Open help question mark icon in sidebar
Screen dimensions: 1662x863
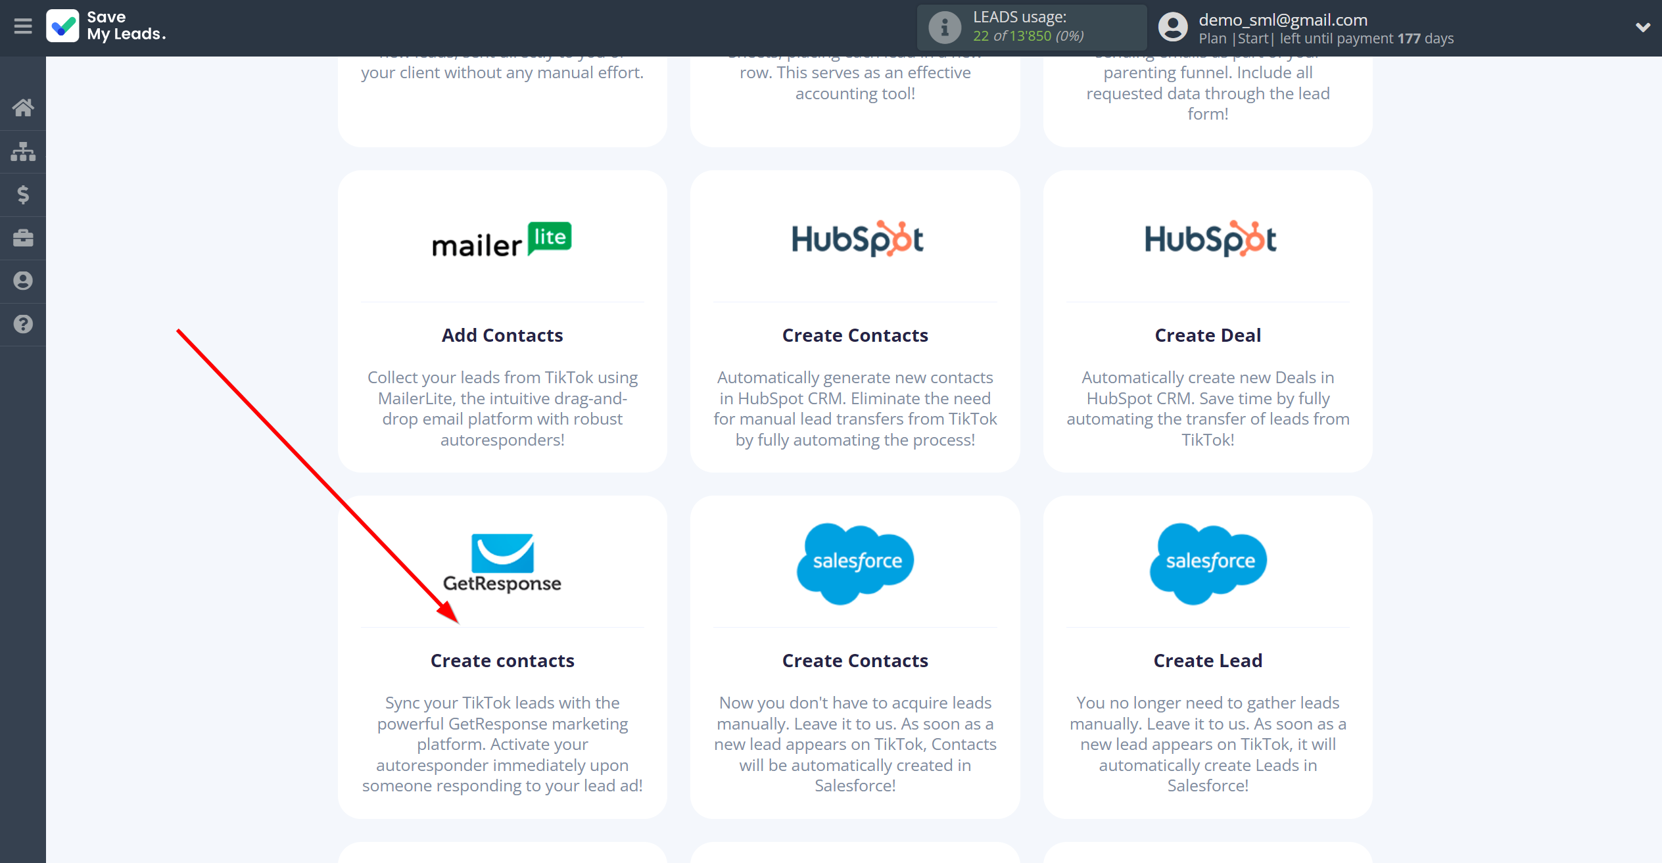pyautogui.click(x=23, y=324)
